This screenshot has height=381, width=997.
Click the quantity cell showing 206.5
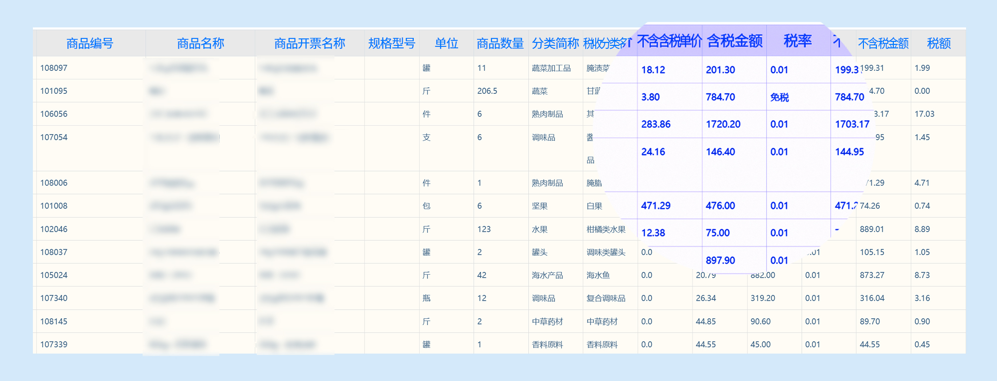click(487, 91)
